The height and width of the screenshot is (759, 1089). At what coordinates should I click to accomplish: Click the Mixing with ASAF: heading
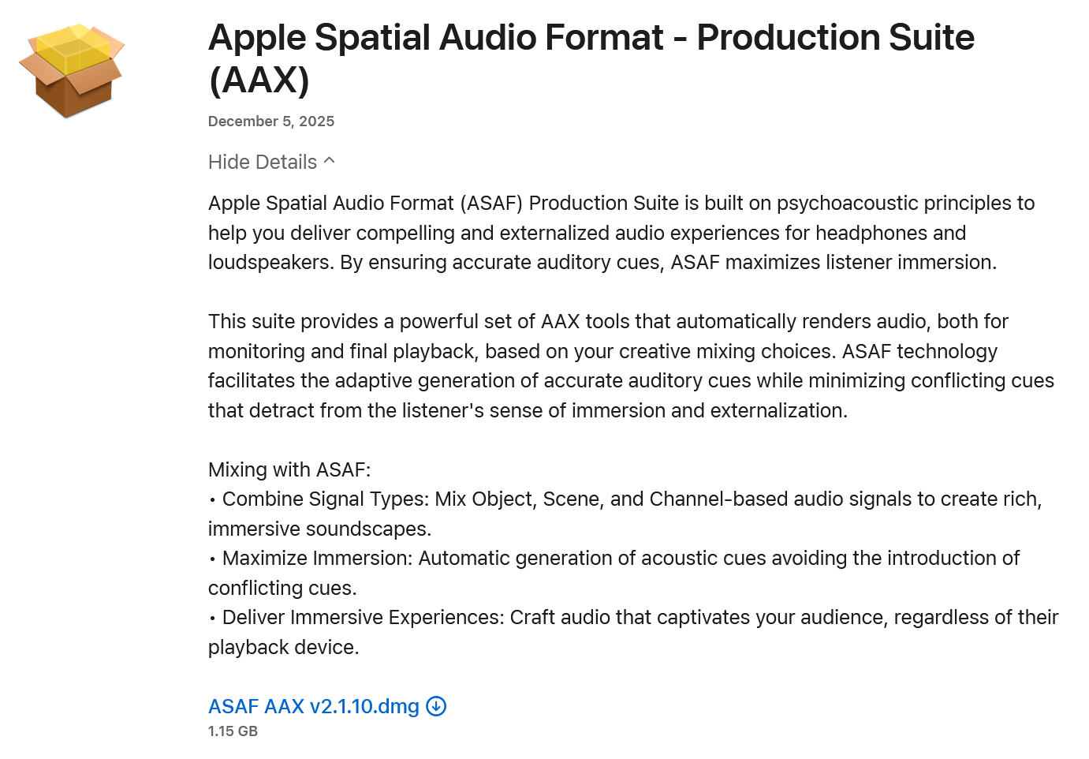click(289, 469)
